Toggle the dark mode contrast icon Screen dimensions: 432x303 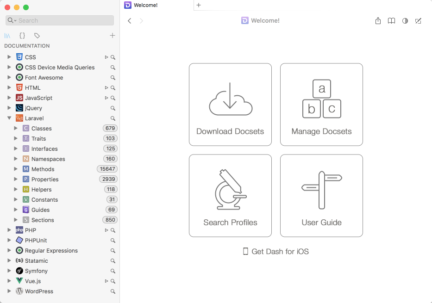(405, 21)
